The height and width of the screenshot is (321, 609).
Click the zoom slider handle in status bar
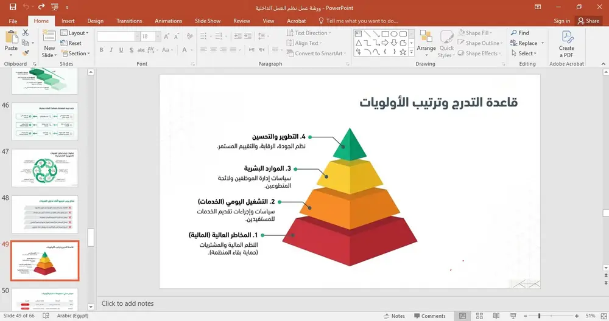click(x=539, y=316)
